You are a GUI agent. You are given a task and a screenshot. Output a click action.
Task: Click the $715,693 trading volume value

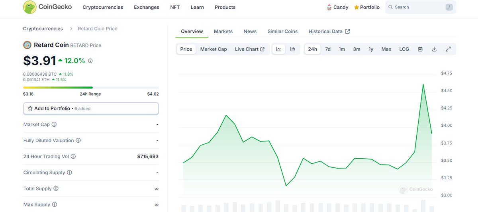[148, 157]
